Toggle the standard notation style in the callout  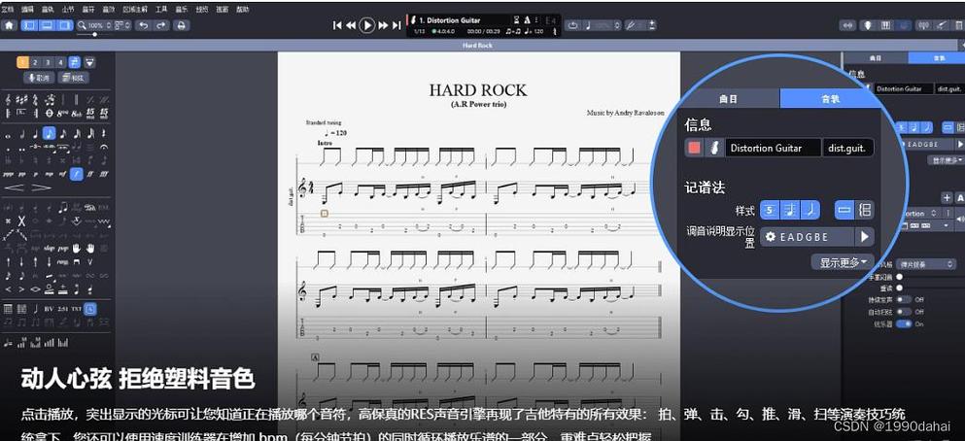click(791, 211)
